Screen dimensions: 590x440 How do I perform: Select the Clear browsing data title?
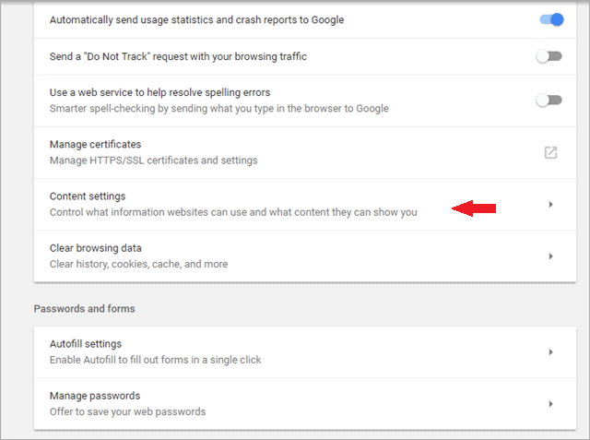click(x=95, y=248)
